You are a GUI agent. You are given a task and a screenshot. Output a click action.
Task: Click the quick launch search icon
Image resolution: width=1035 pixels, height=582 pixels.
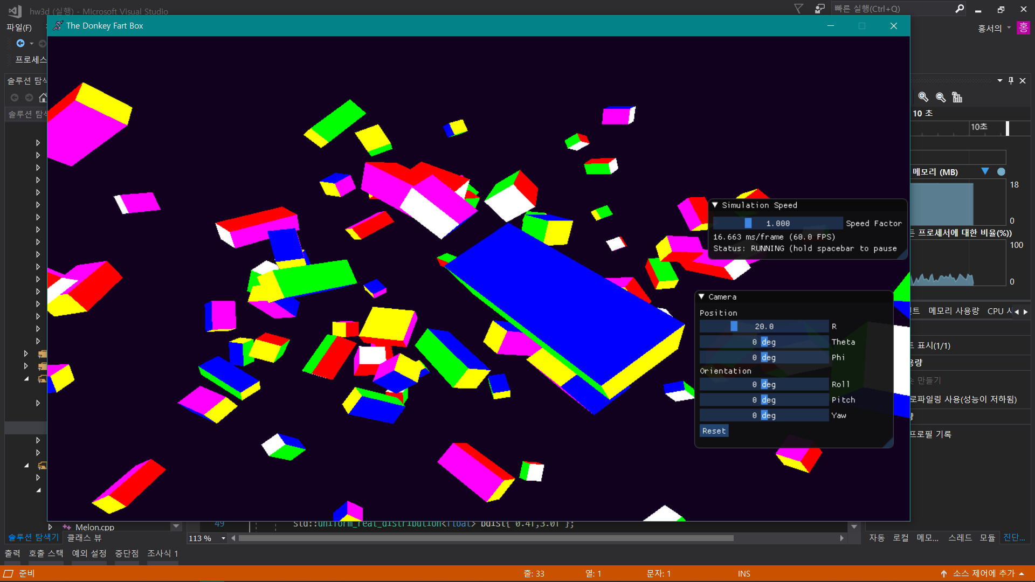coord(960,9)
